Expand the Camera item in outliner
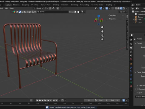Viewport: 145px width, 109px height. pos(133,17)
